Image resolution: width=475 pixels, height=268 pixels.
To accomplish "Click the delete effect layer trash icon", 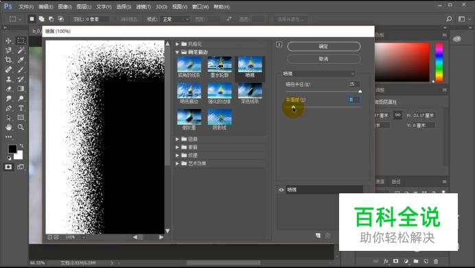I will (327, 235).
